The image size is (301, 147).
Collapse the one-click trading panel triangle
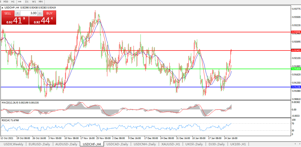(2, 8)
